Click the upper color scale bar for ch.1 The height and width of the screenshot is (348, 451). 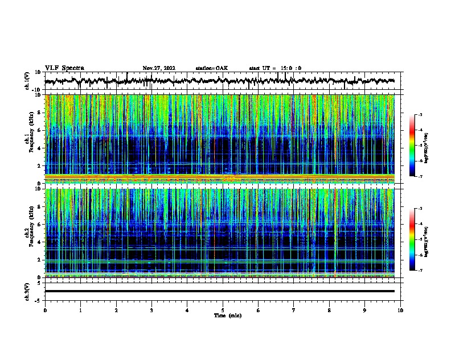coord(412,146)
